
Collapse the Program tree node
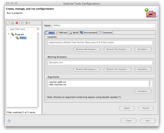pyautogui.click(x=9, y=34)
